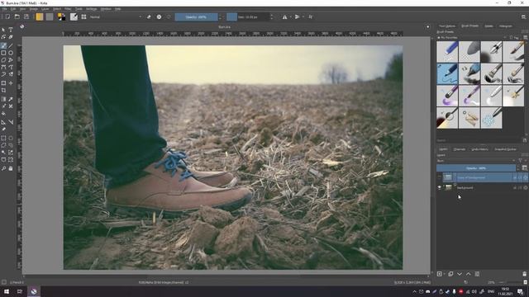Expand vertical mirror options arrow
This screenshot has height=297, width=529.
(303, 16)
